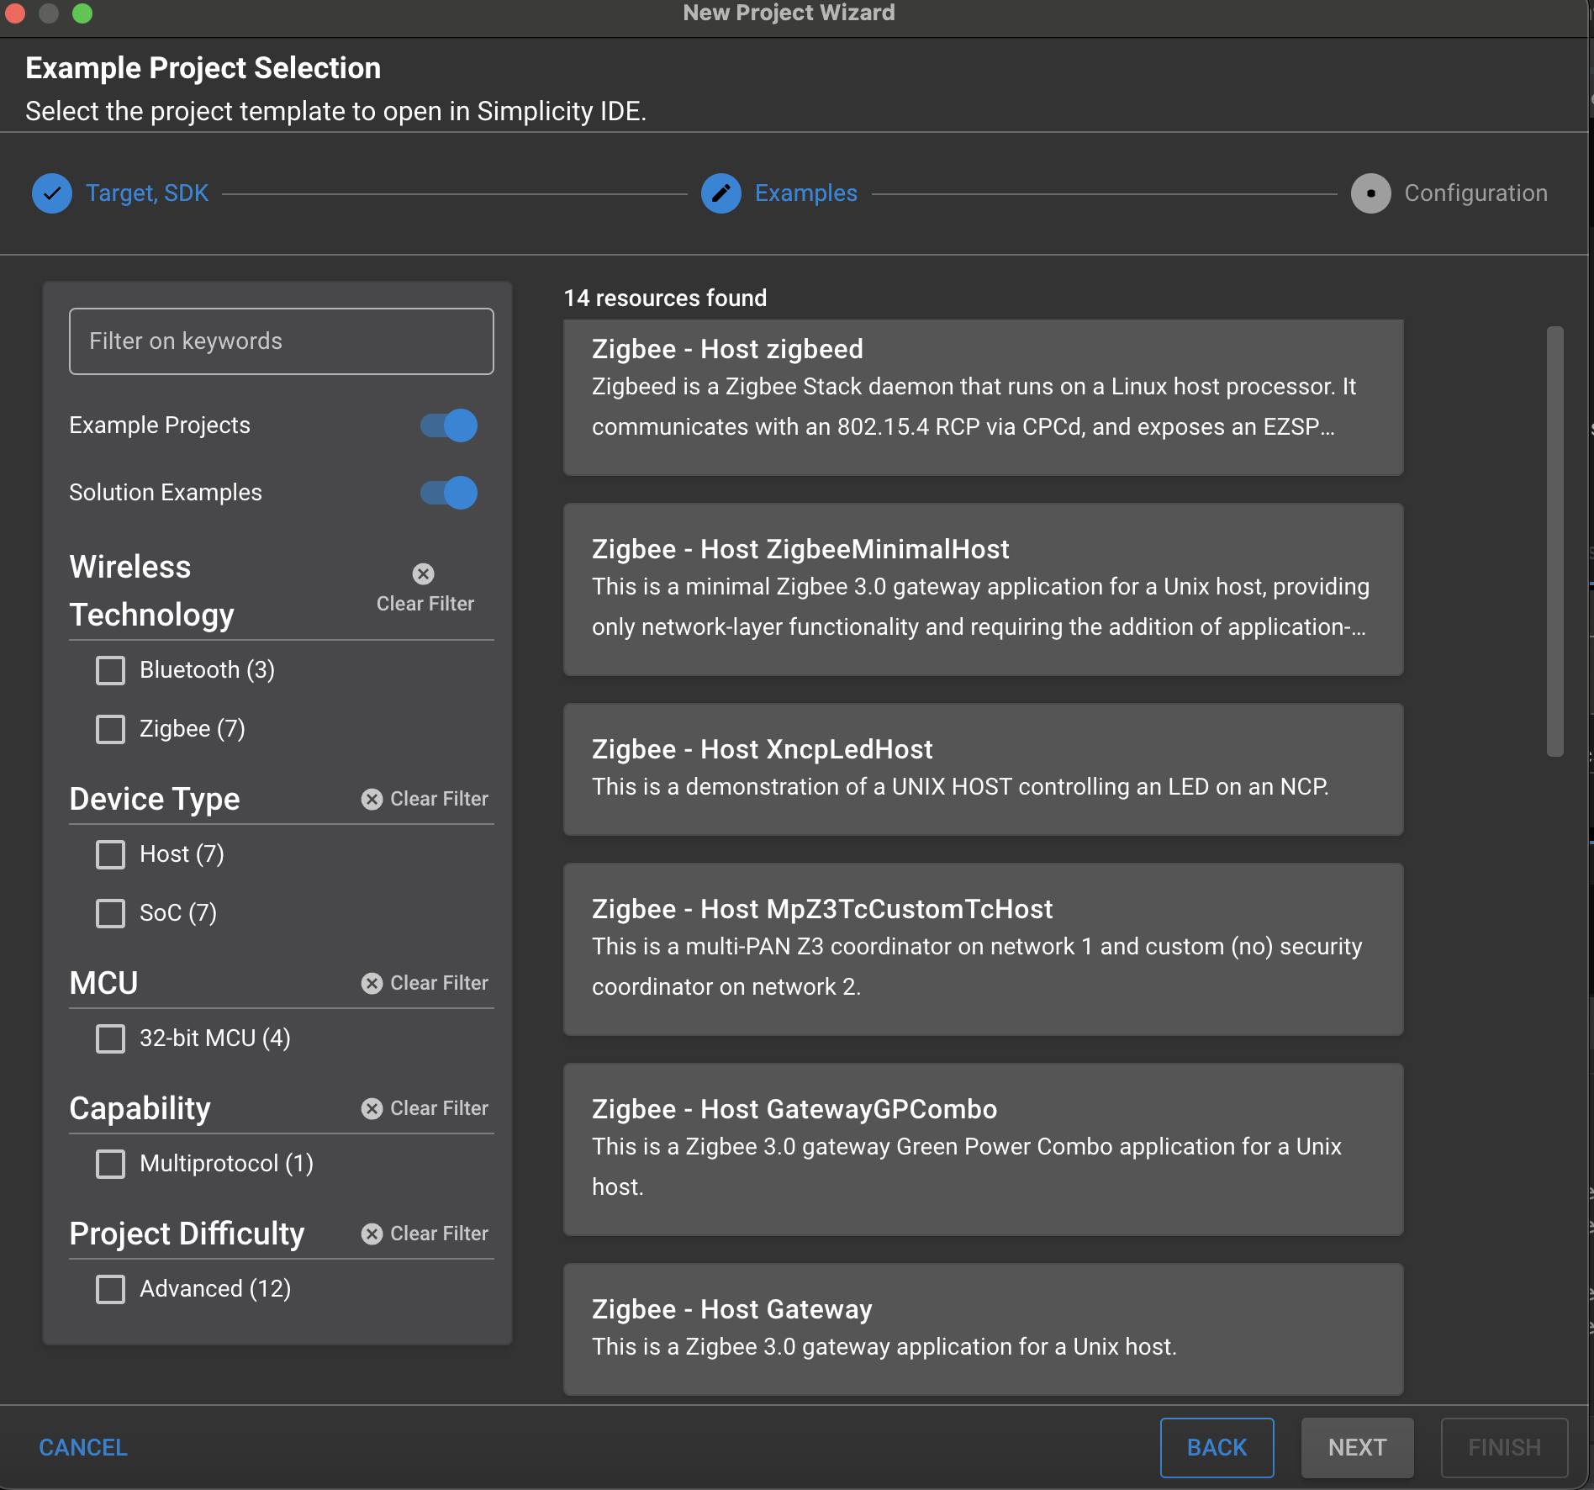Viewport: 1594px width, 1490px height.
Task: Cancel the New Project Wizard
Action: (83, 1447)
